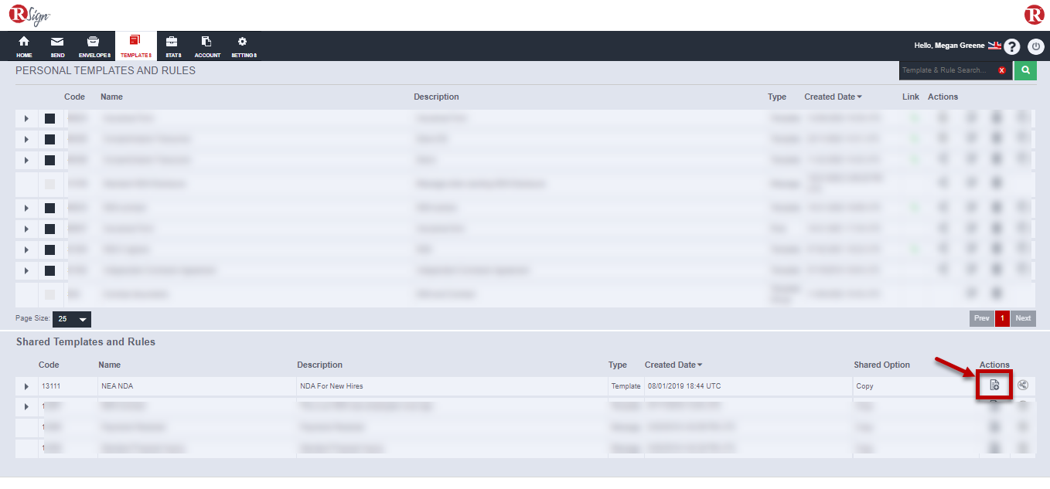Tick the second personal template checkbox
The height and width of the screenshot is (489, 1050).
click(49, 139)
